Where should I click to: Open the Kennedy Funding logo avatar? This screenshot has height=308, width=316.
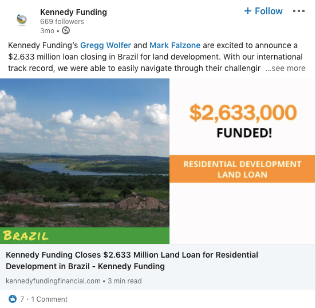point(22,20)
